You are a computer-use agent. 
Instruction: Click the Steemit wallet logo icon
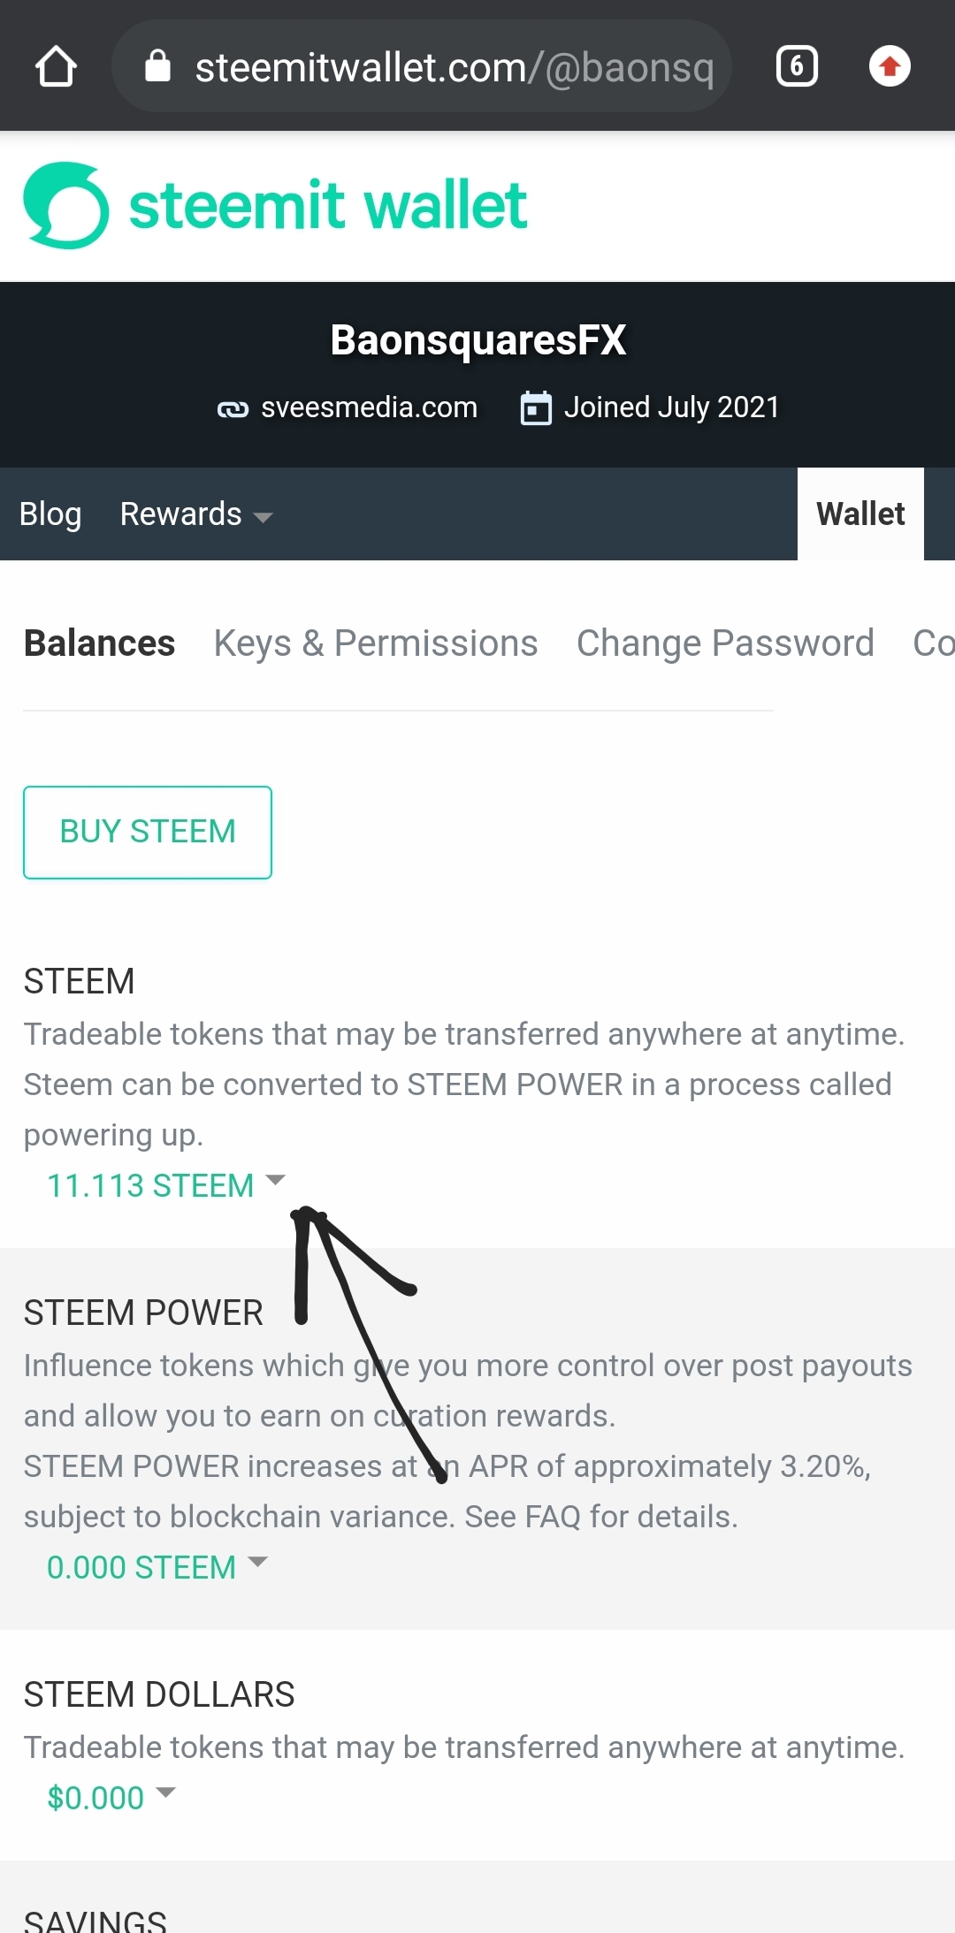[66, 205]
